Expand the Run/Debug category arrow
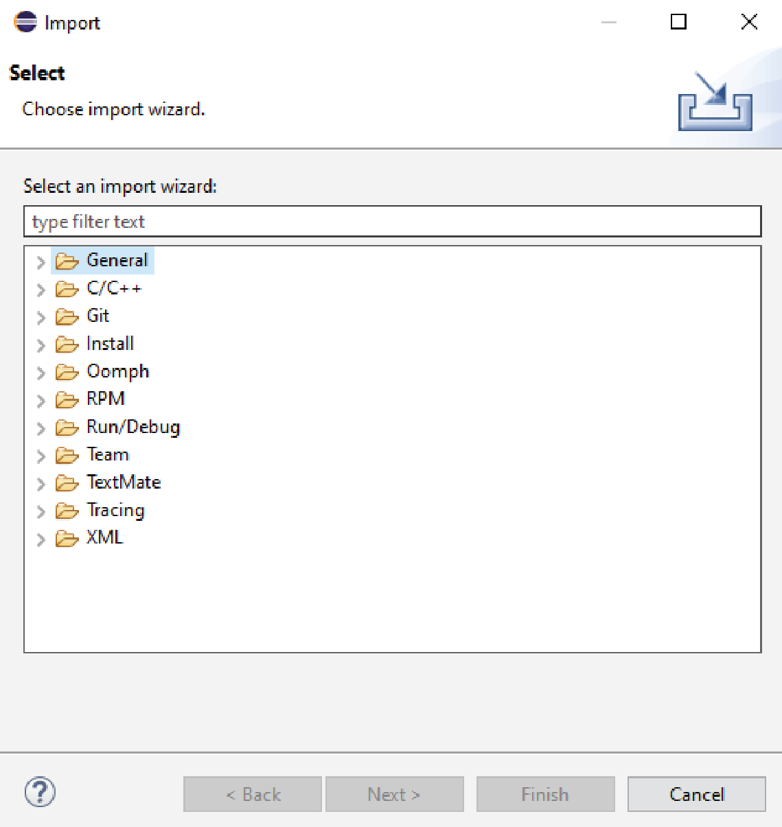The image size is (782, 827). 41,428
